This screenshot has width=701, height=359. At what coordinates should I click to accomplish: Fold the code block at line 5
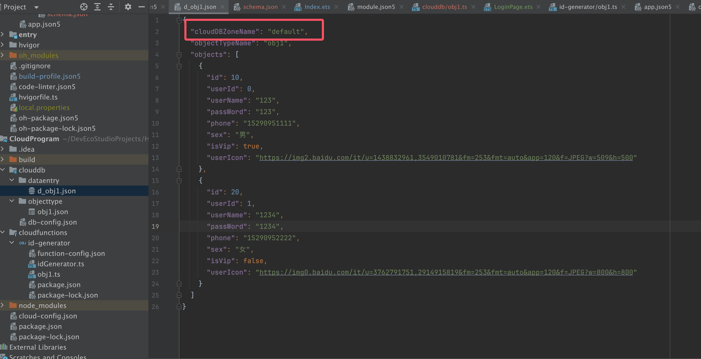(x=179, y=66)
